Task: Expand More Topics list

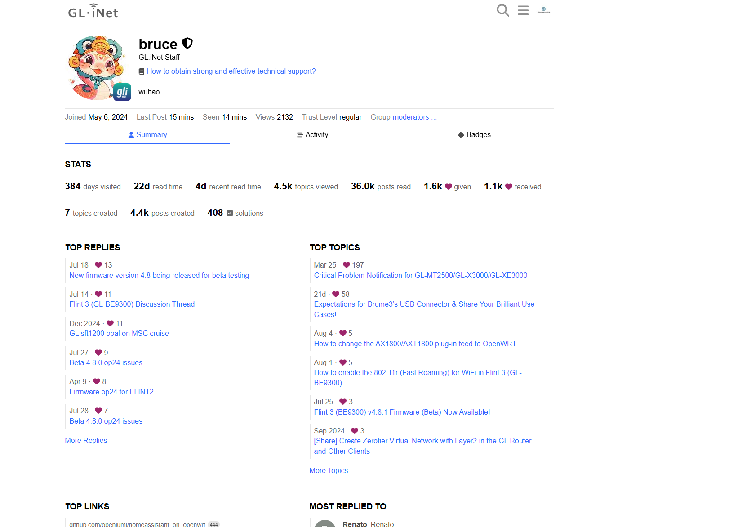Action: click(329, 471)
